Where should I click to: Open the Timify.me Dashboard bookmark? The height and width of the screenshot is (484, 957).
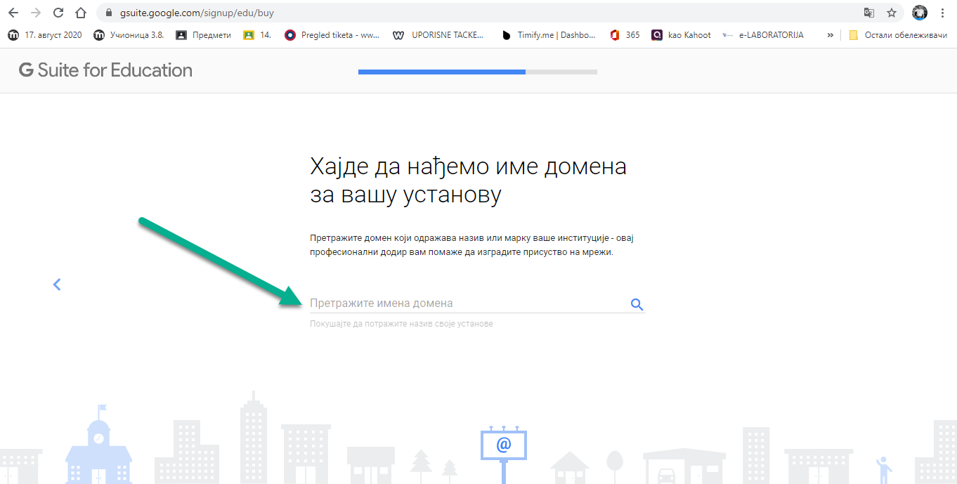click(549, 35)
